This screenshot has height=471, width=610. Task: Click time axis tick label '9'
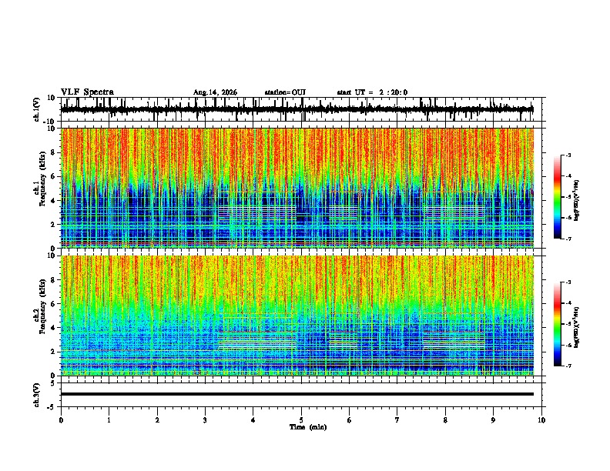pos(493,420)
